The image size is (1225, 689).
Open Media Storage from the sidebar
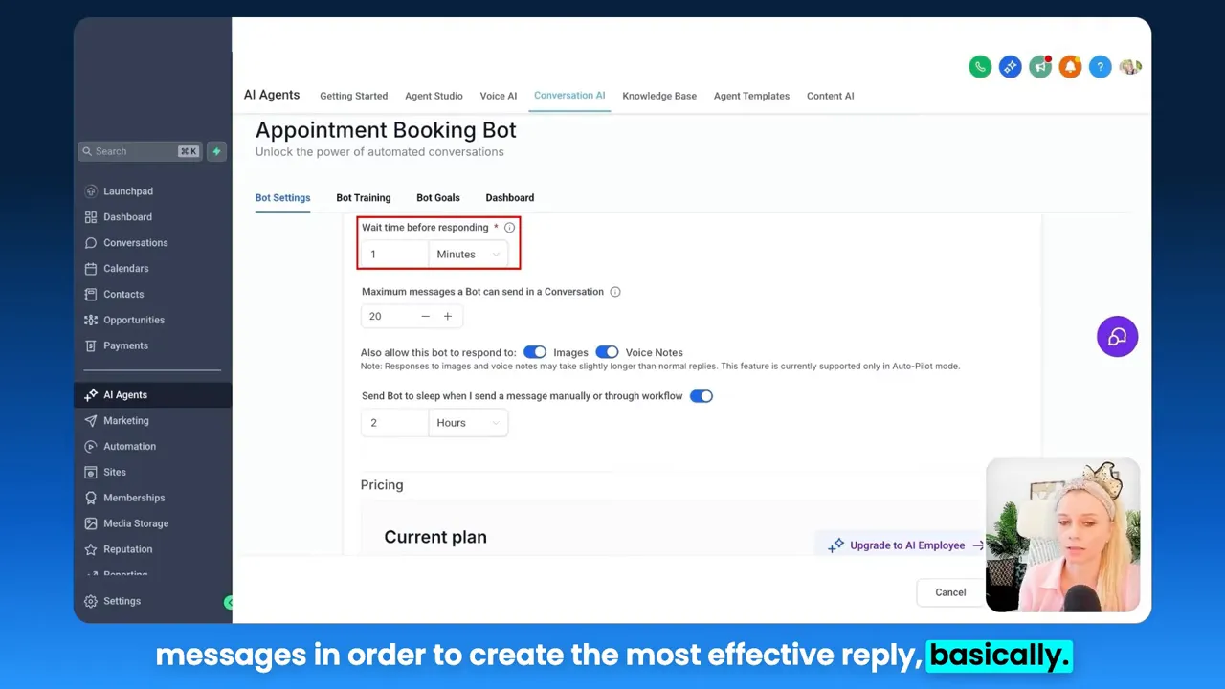click(x=135, y=523)
